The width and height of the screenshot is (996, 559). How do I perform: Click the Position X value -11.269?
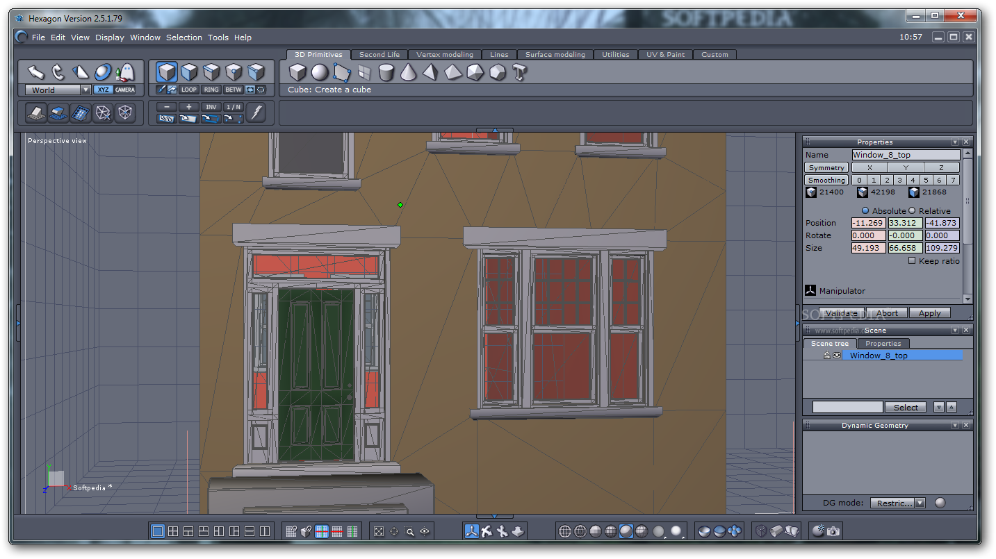(x=869, y=223)
